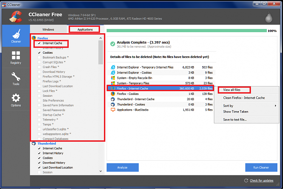Click the Piriform pear icon
Viewport: 283px width, 189px height.
(x=269, y=17)
